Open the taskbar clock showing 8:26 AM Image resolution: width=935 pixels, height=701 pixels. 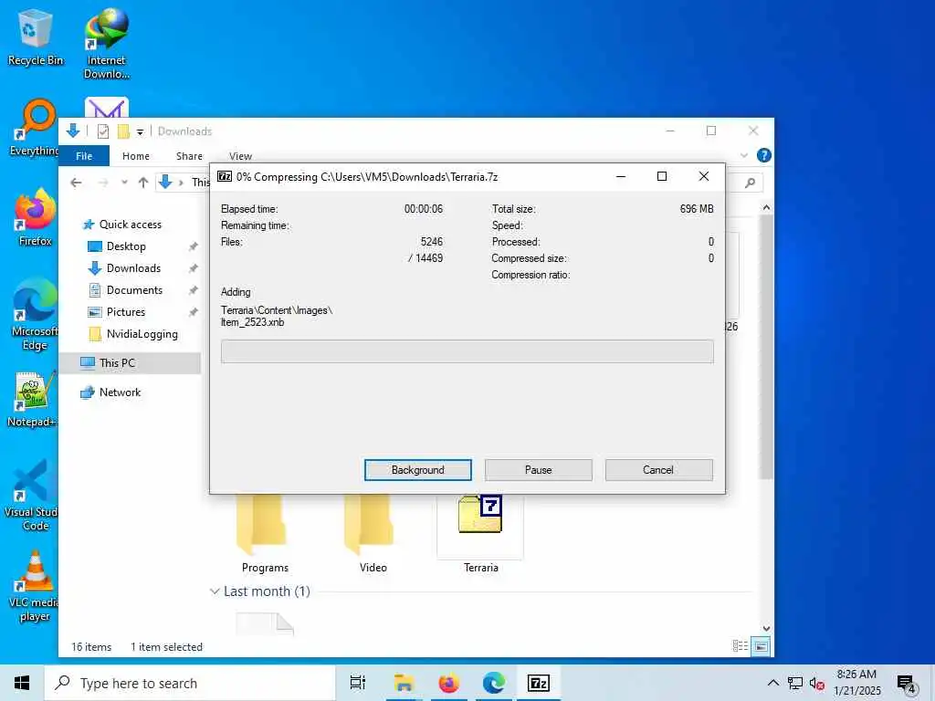pyautogui.click(x=856, y=683)
